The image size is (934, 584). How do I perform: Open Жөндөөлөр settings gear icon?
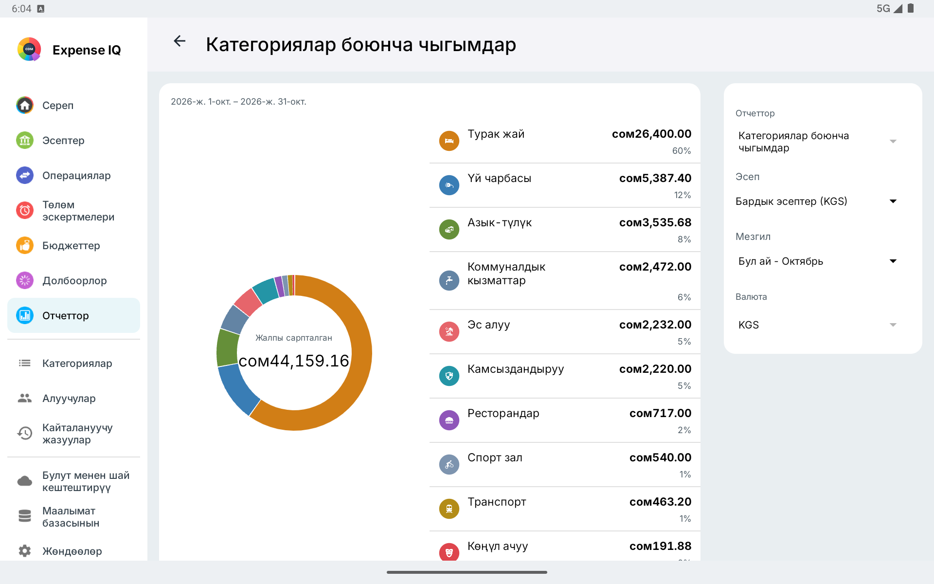pyautogui.click(x=25, y=551)
